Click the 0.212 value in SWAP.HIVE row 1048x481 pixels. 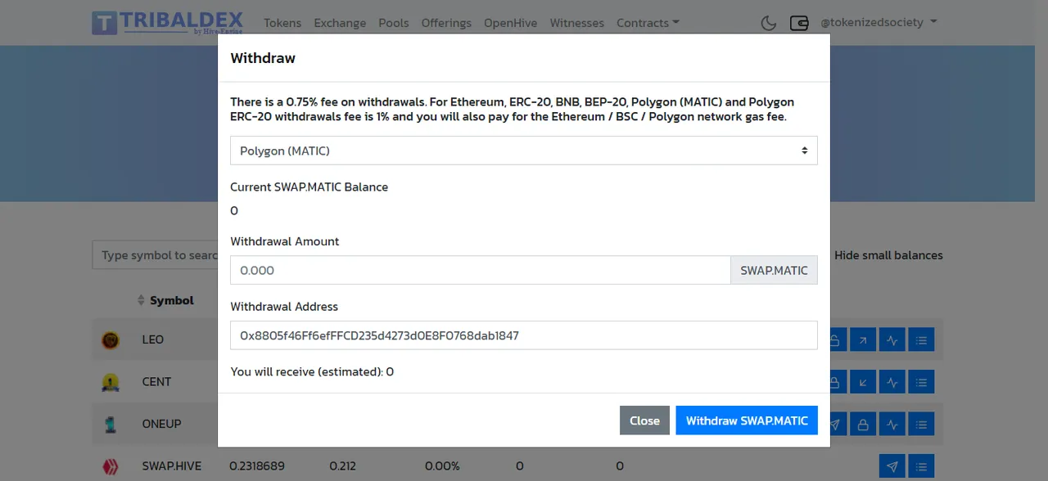[343, 466]
